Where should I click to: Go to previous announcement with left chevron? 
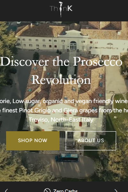coord(6,190)
